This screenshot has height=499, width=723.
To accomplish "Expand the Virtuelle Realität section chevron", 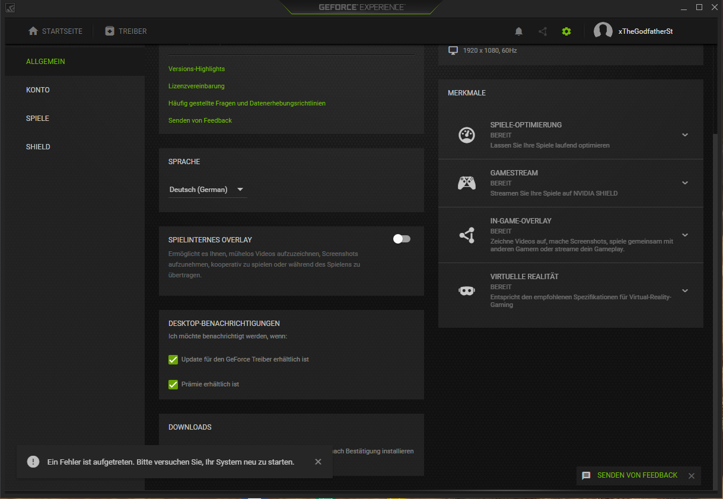I will click(685, 291).
